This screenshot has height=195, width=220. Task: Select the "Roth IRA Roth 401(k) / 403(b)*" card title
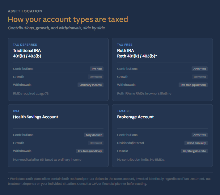tap(137, 53)
